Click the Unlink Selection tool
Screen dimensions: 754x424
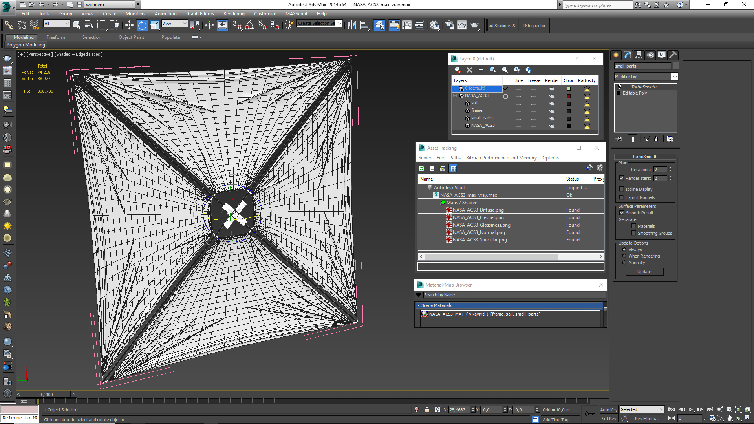(x=22, y=25)
